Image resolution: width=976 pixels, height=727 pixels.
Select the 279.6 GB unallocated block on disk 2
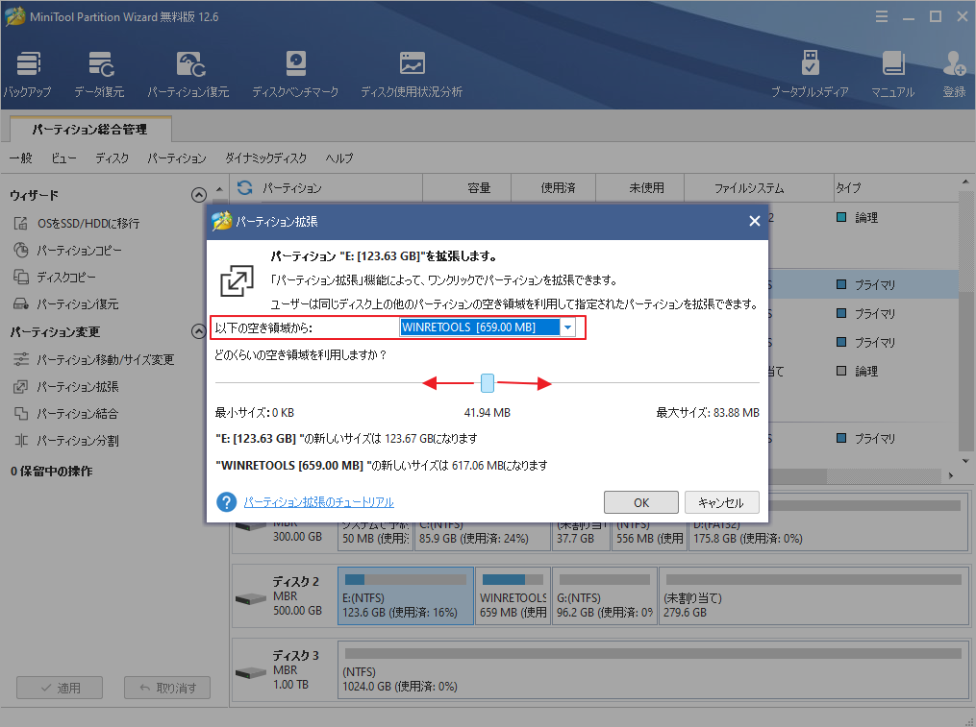813,596
